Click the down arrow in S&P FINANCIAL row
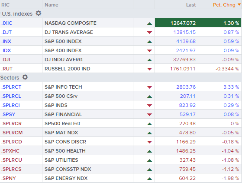The image size is (242, 183). coord(149,115)
